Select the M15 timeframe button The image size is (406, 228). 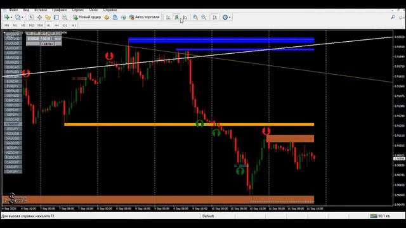[x=32, y=25]
